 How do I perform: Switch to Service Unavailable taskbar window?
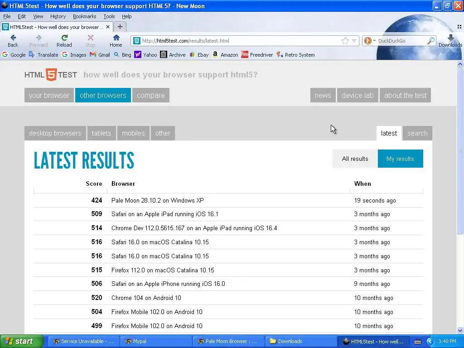(x=83, y=341)
